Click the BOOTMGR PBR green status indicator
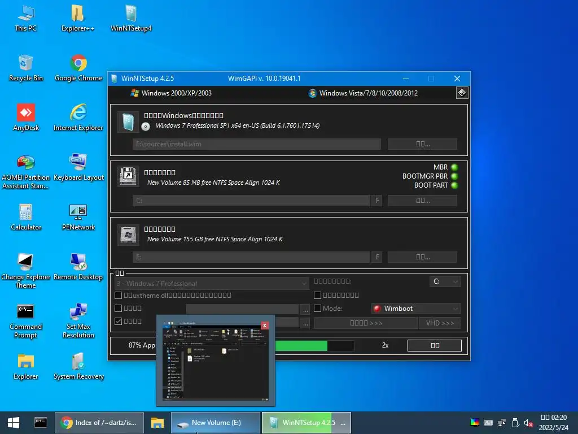The height and width of the screenshot is (434, 578). [x=454, y=176]
